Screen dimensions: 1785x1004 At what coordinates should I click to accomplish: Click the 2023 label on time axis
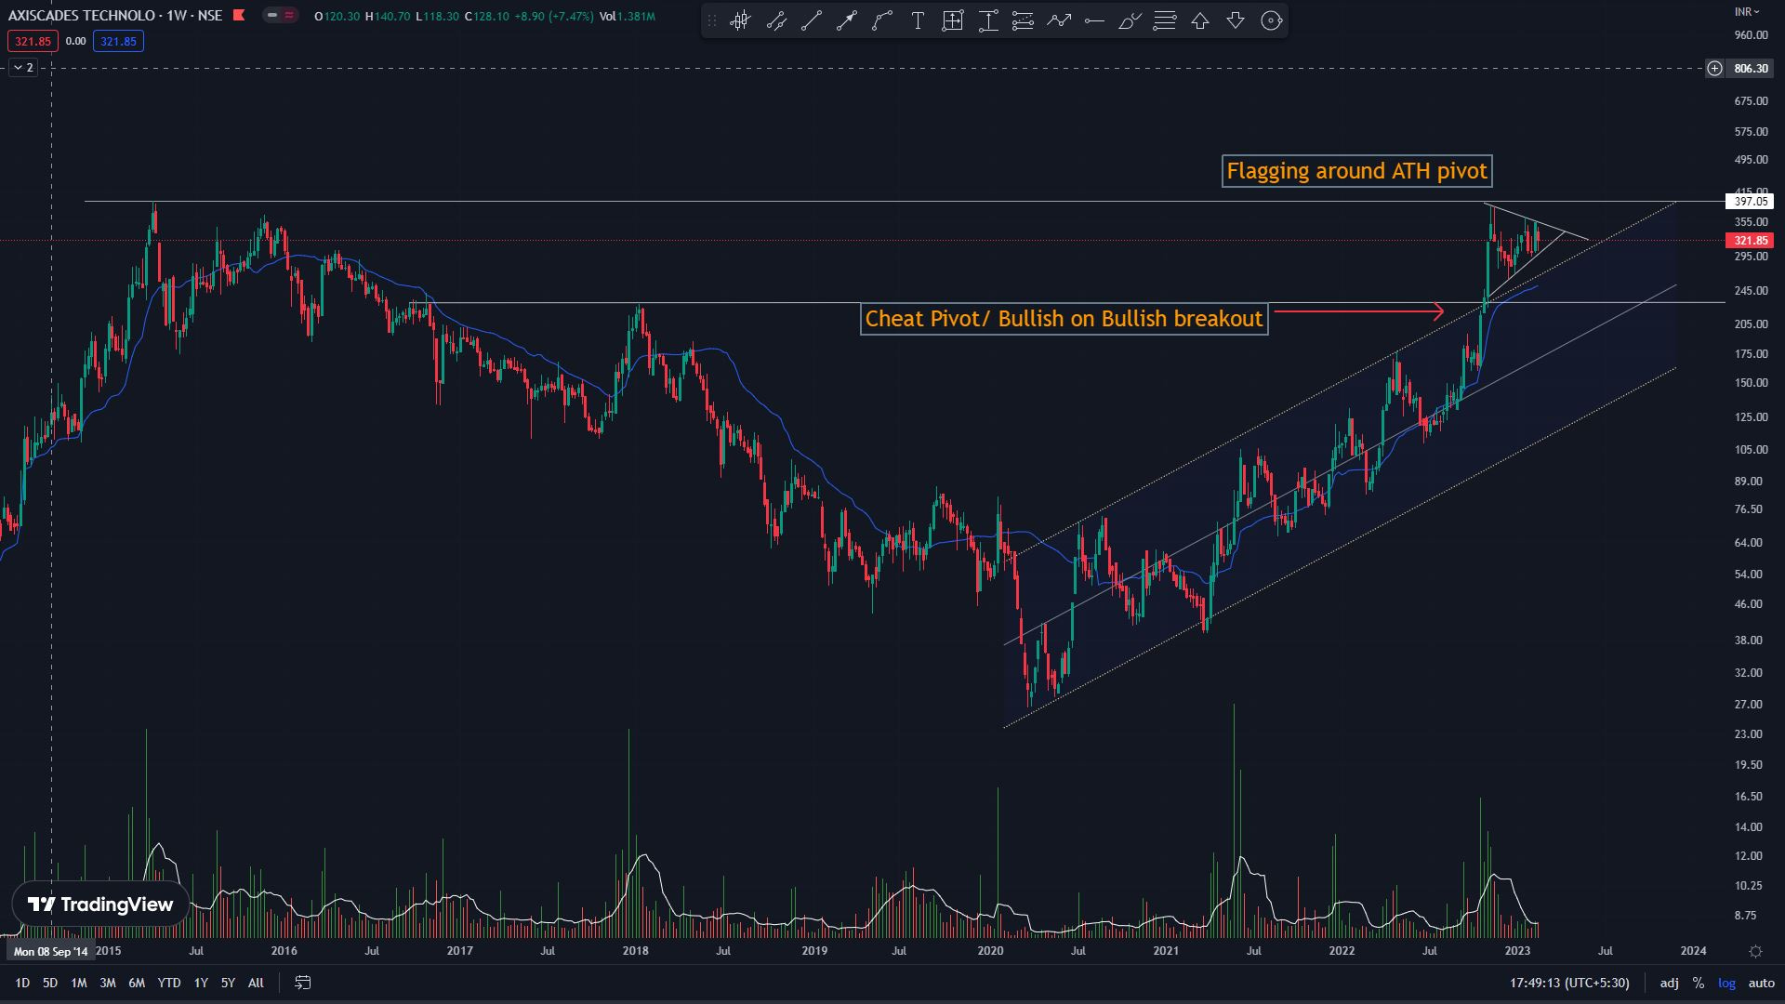[x=1517, y=951]
